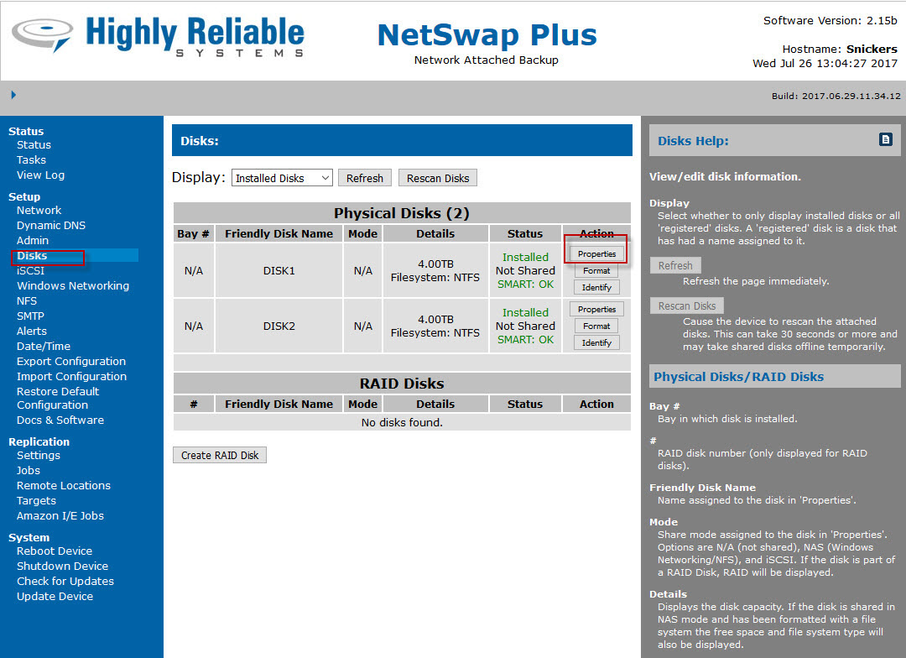Open the Display dropdown showing Installed Disks
The width and height of the screenshot is (906, 658).
[x=282, y=178]
